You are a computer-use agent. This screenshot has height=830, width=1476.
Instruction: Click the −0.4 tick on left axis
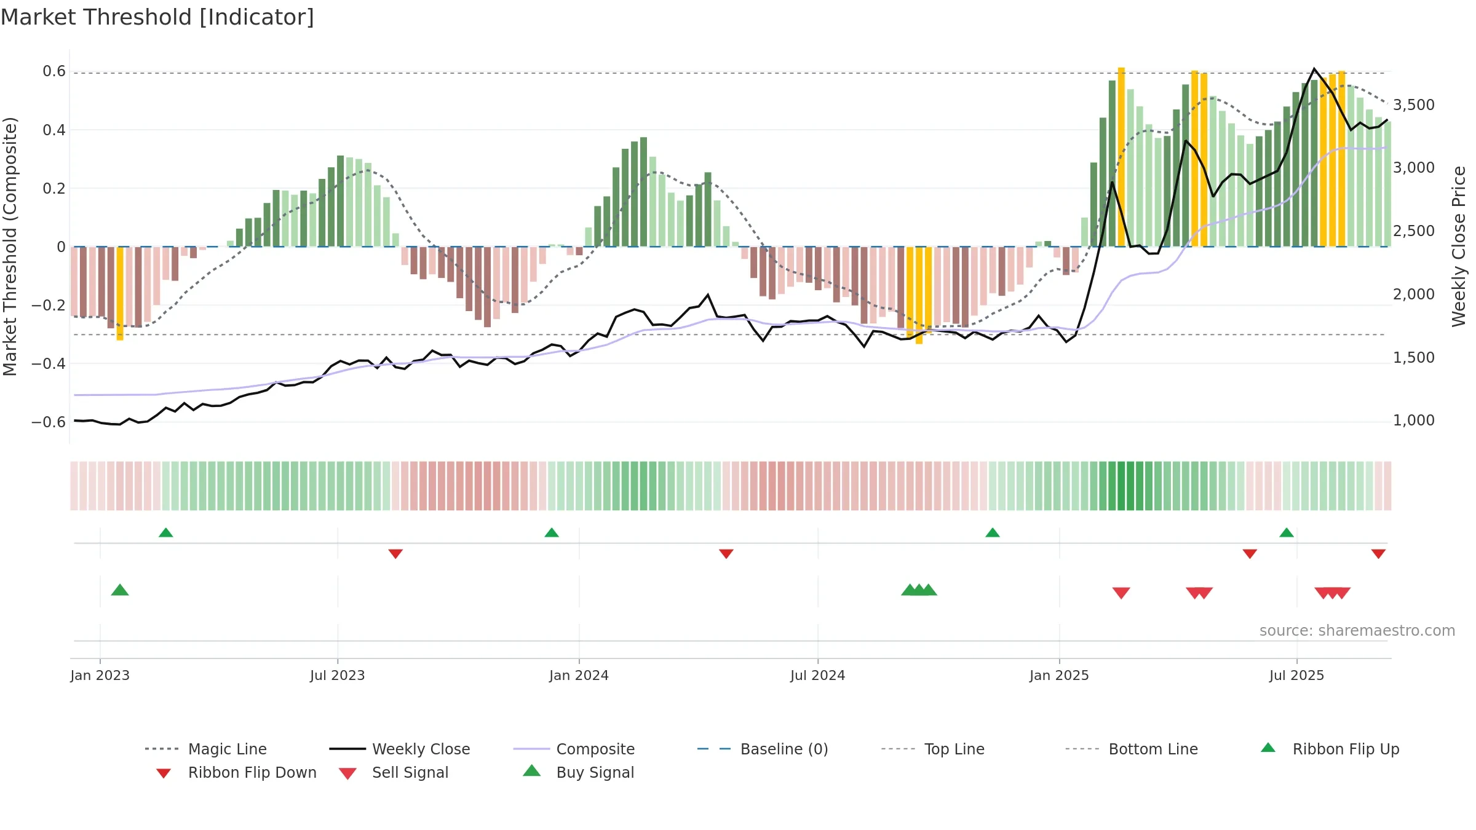(x=49, y=363)
